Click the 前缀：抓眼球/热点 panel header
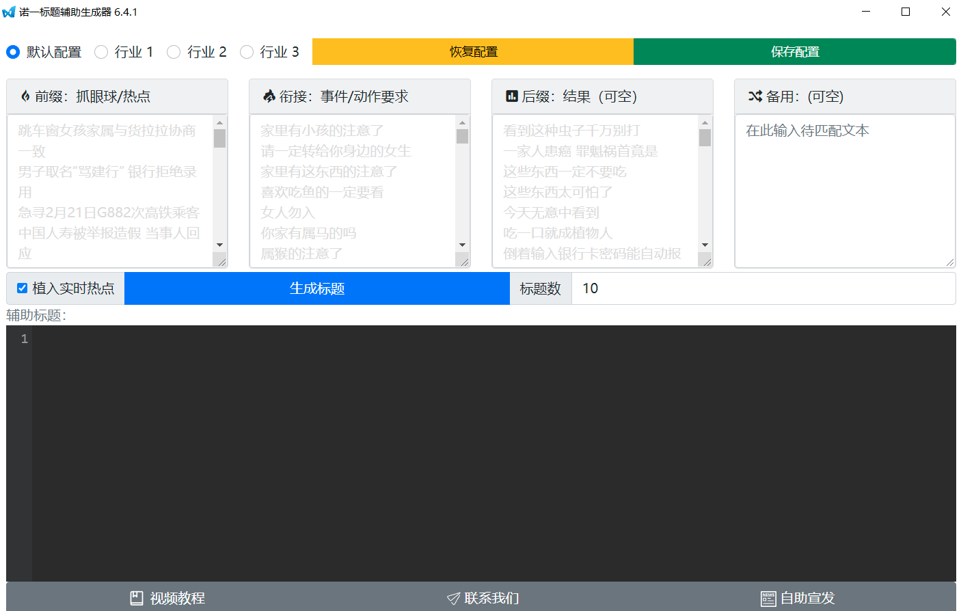 click(117, 96)
